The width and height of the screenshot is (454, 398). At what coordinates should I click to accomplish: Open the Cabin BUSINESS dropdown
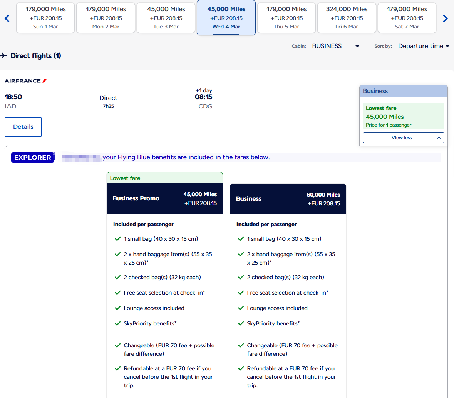(335, 46)
